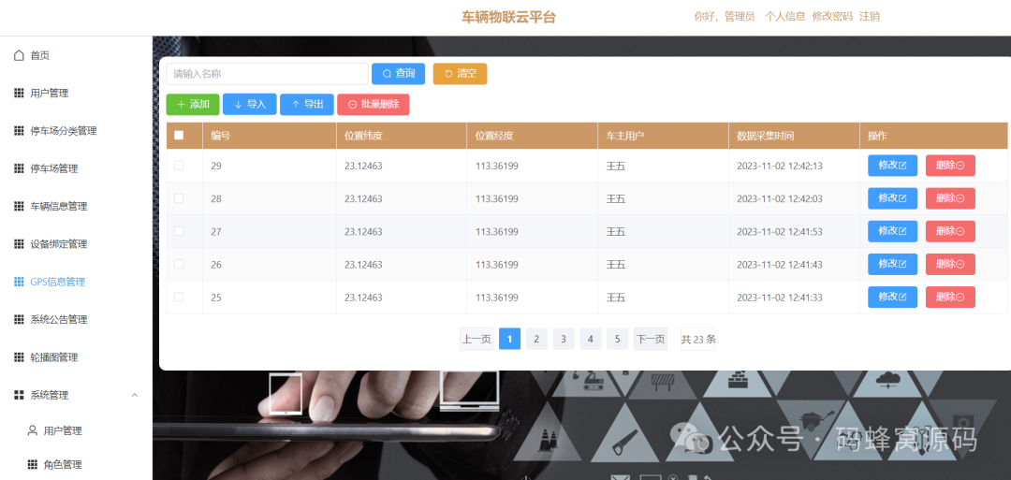Focus the 请输入名称 search field
The width and height of the screenshot is (1011, 480).
[x=267, y=74]
